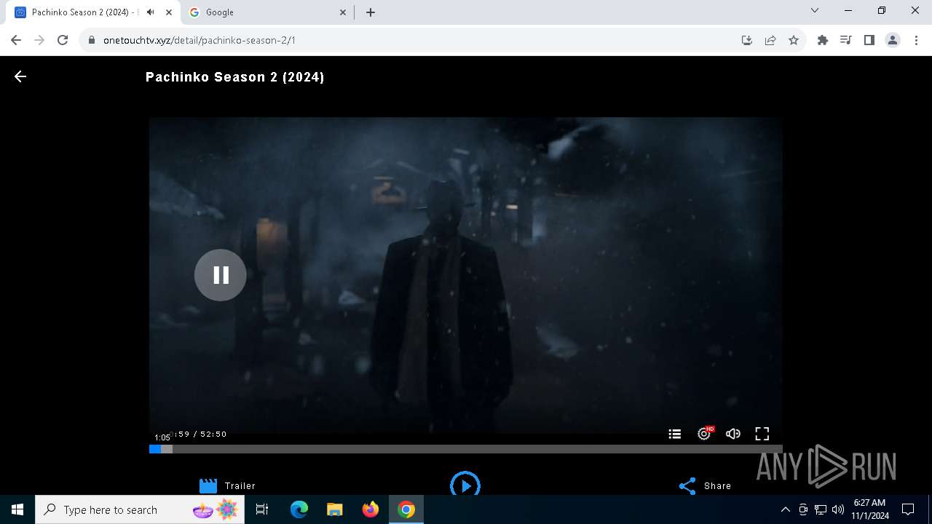Pause the video with the round button
Image resolution: width=932 pixels, height=524 pixels.
click(x=221, y=275)
